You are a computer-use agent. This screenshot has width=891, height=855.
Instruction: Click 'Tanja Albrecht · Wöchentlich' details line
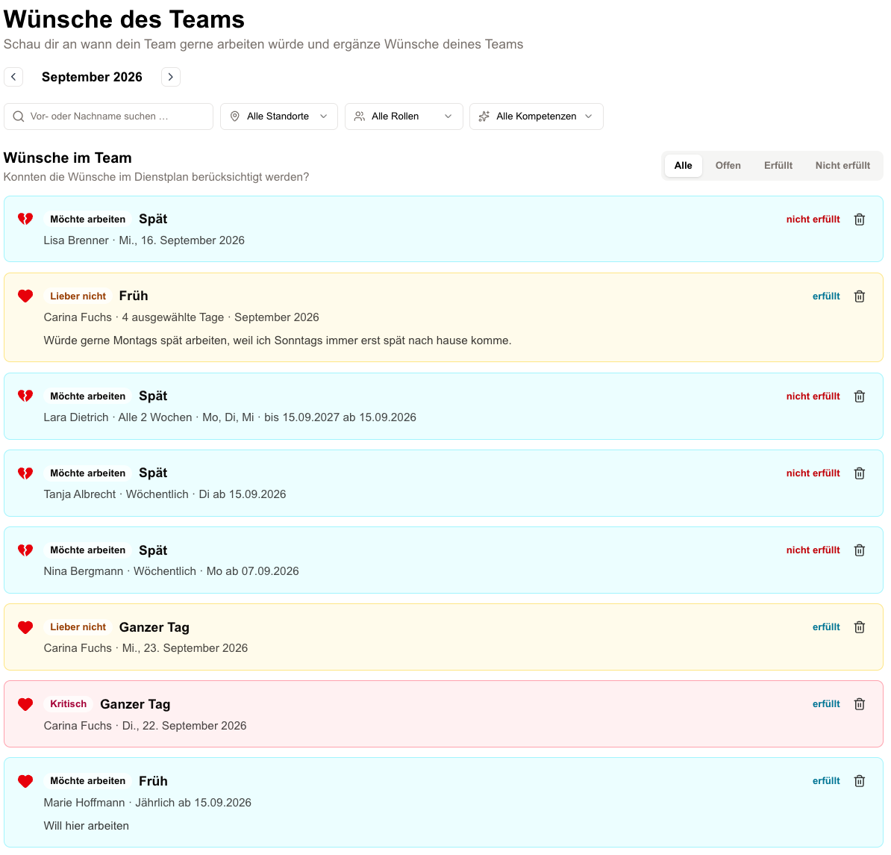point(165,494)
